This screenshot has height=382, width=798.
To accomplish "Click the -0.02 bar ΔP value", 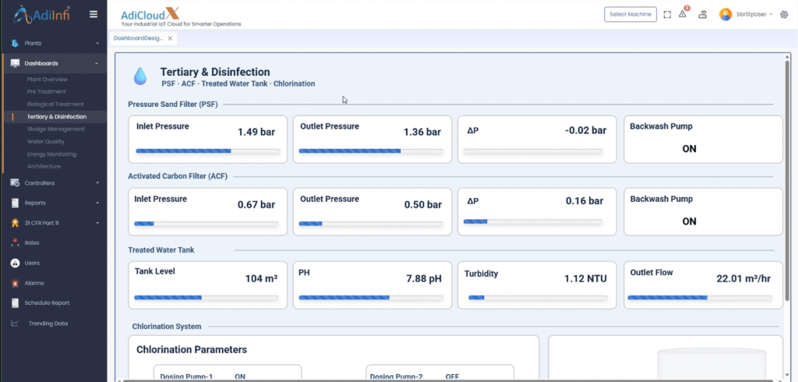I will click(585, 130).
